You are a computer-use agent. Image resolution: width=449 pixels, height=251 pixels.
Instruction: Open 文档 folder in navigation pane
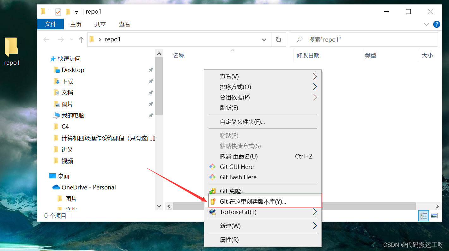[67, 93]
